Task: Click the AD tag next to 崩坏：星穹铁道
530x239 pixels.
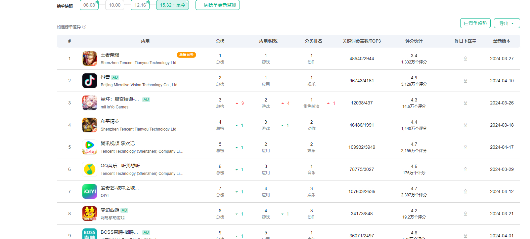Action: click(x=146, y=100)
